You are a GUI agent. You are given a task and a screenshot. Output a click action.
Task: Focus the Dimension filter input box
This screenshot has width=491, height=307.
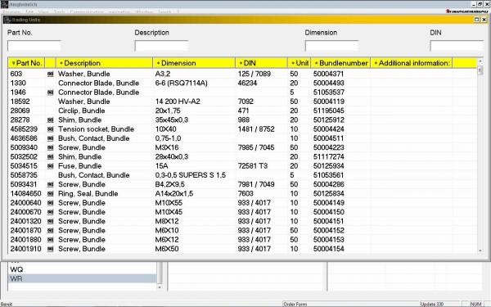pos(331,46)
